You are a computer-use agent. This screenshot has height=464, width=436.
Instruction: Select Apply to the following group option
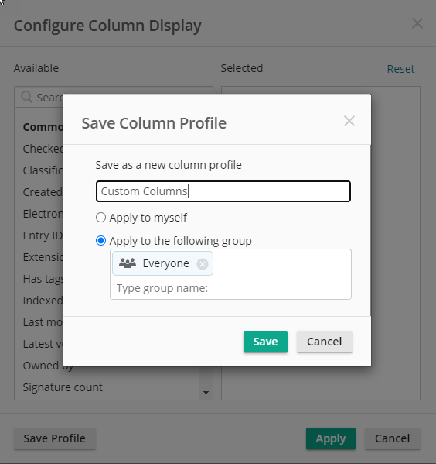100,241
